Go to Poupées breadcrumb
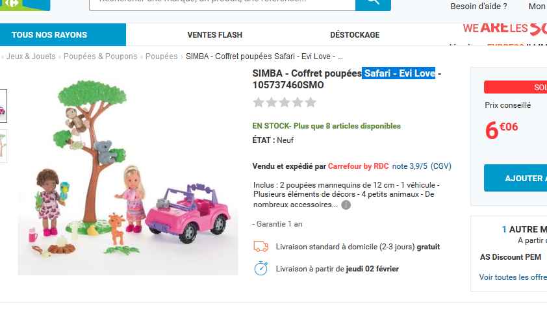547x313 pixels. pyautogui.click(x=162, y=56)
